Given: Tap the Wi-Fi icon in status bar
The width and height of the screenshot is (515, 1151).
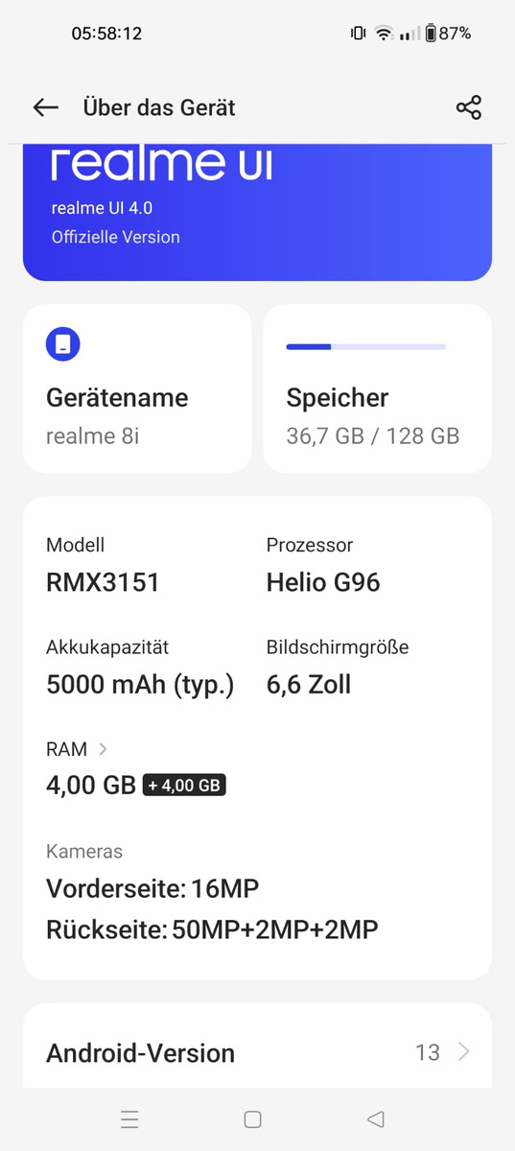Looking at the screenshot, I should [x=384, y=34].
